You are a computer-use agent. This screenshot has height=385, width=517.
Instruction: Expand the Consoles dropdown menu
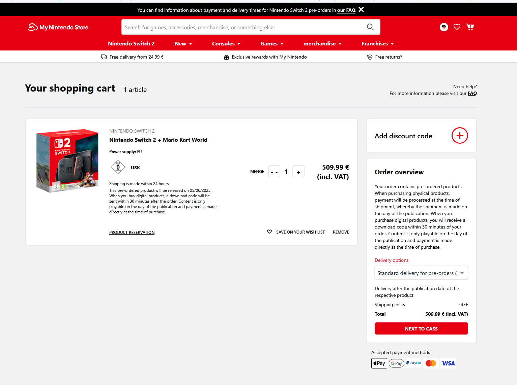[226, 44]
